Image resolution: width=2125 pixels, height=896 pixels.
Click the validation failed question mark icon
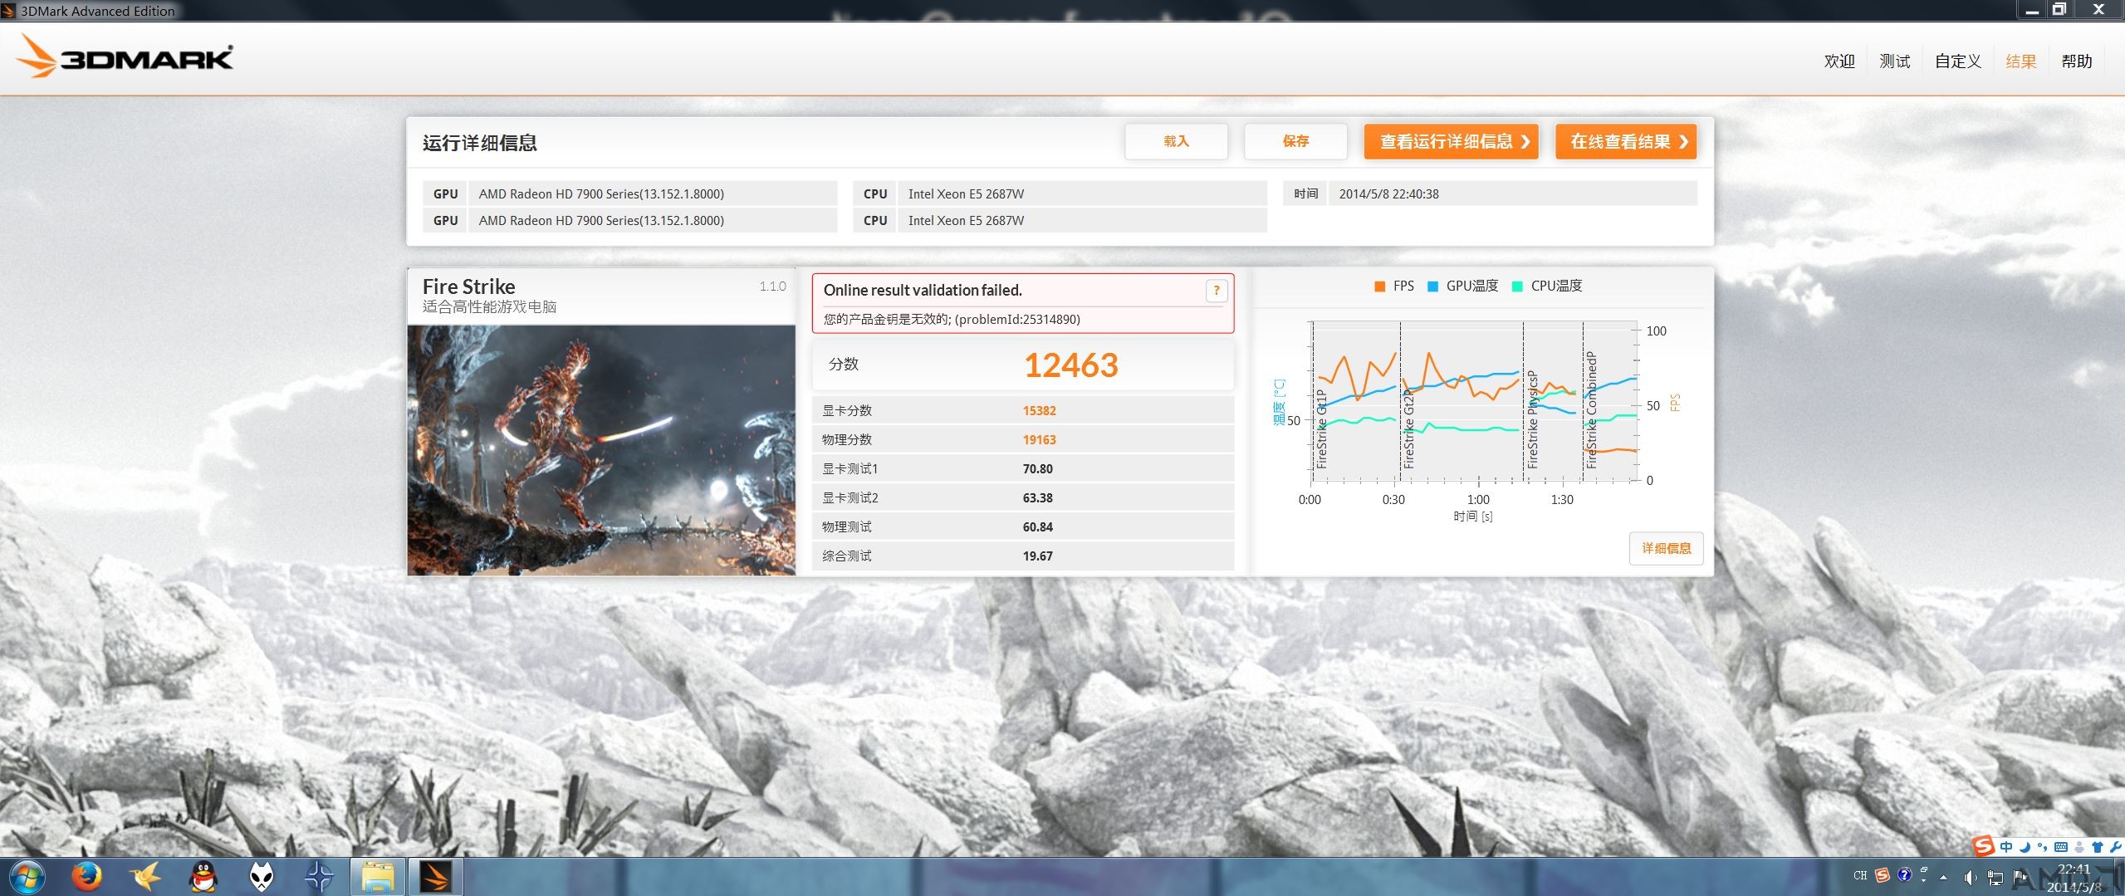pyautogui.click(x=1217, y=291)
